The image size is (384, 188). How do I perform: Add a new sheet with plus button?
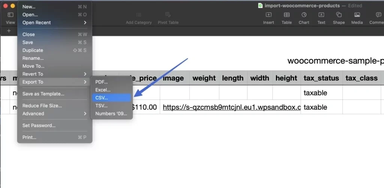point(9,31)
